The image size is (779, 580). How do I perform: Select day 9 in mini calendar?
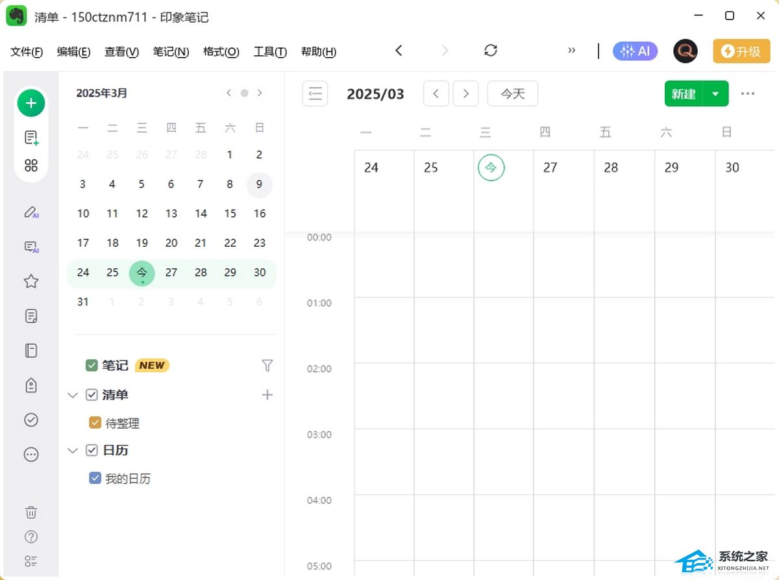point(260,184)
